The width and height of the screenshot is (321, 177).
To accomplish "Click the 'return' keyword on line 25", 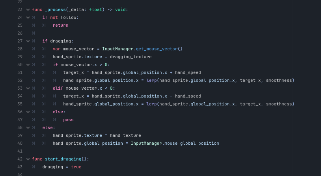I will tap(60, 25).
